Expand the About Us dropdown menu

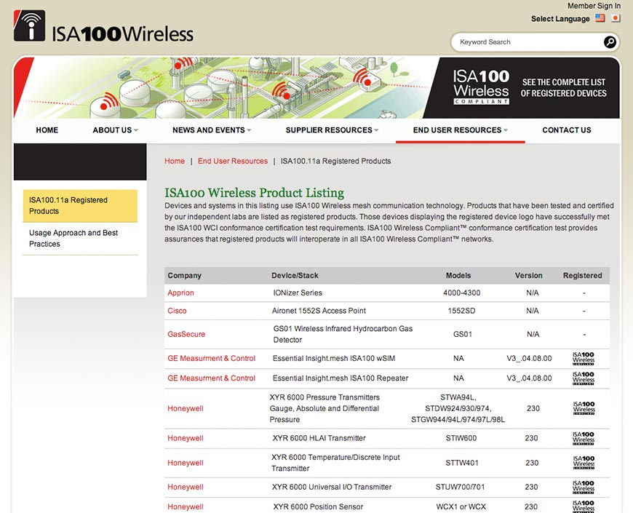[115, 130]
